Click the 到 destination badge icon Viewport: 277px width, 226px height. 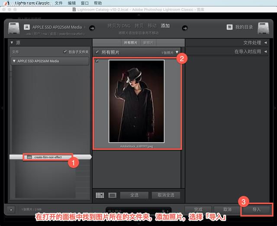229,27
